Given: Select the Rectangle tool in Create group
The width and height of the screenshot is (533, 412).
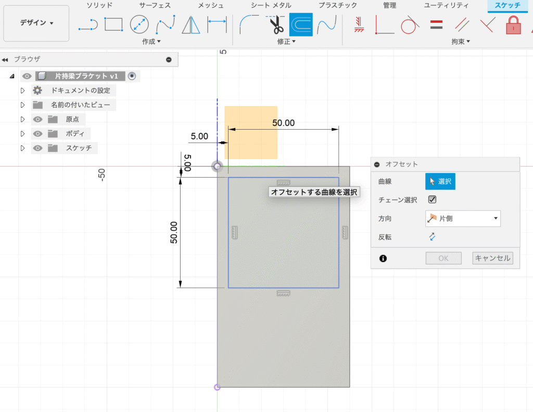Looking at the screenshot, I should pyautogui.click(x=115, y=24).
